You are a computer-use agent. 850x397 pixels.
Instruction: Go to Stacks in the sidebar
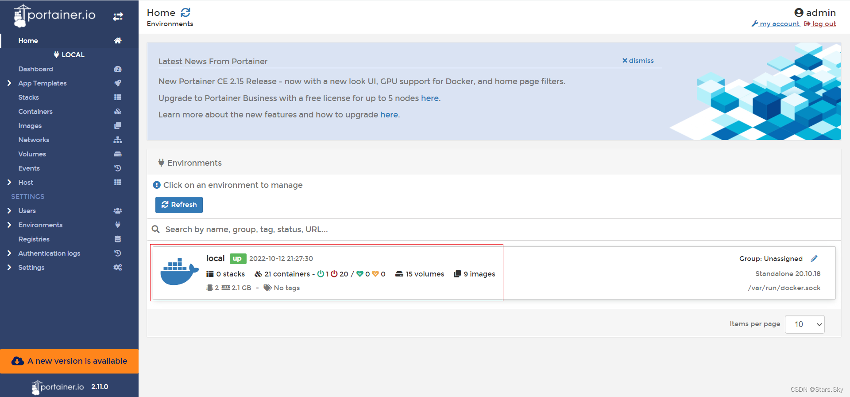[x=28, y=97]
